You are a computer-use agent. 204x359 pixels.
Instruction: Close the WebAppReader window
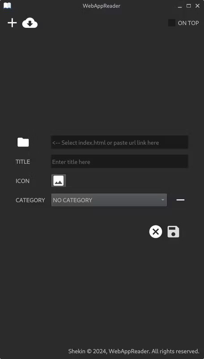(198, 6)
